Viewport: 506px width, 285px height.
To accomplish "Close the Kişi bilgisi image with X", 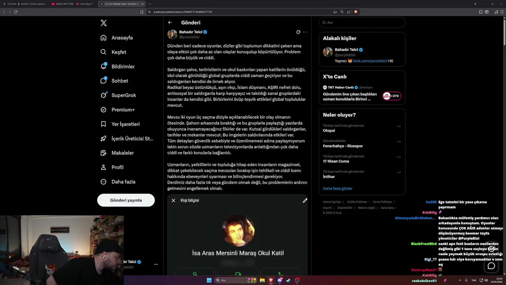I will point(173,200).
